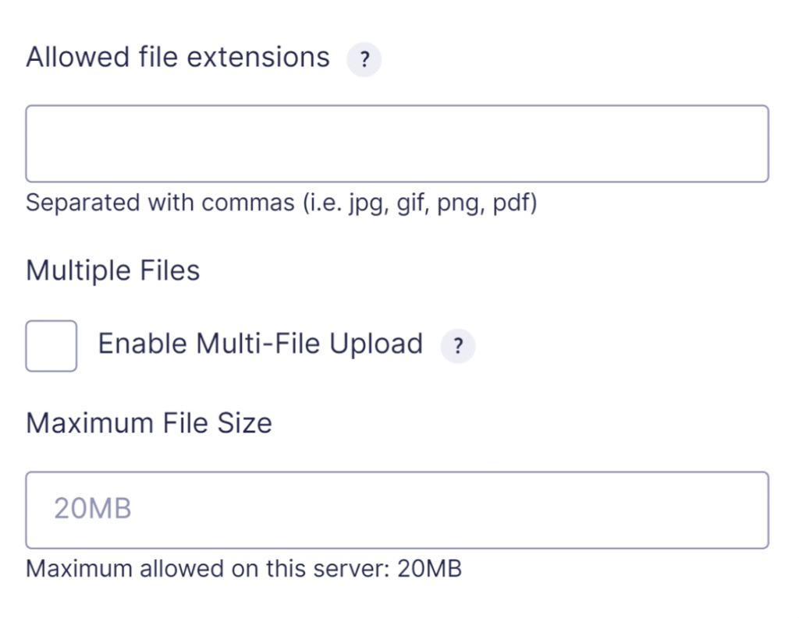
Task: Click the maximum allowed server size text
Action: [x=244, y=569]
